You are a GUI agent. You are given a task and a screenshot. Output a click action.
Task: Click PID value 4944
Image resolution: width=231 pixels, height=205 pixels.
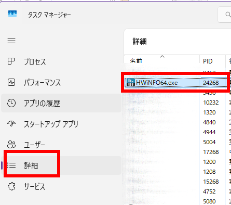[x=209, y=132]
